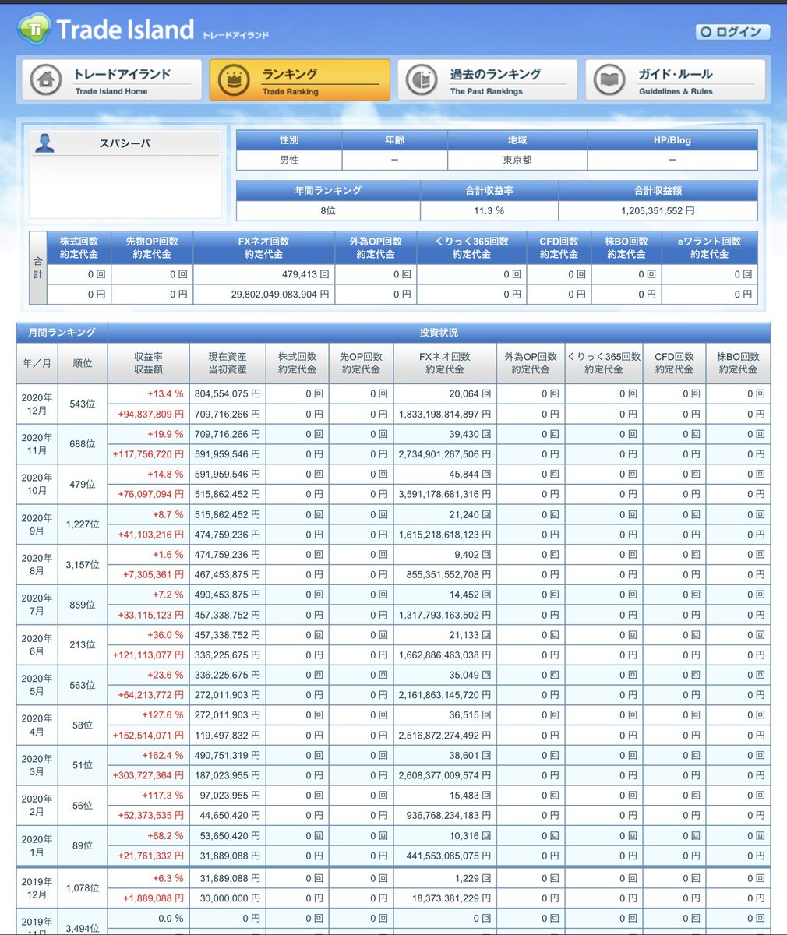Click the 2020年 12月 row label
This screenshot has height=935, width=787.
[x=37, y=404]
